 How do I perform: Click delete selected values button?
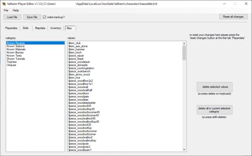215,87
